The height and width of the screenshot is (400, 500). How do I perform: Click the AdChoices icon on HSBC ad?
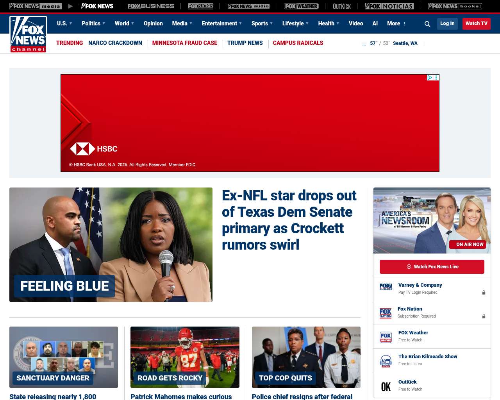[x=430, y=77]
